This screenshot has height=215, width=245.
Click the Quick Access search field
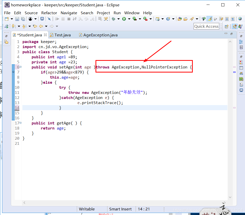click(206, 26)
